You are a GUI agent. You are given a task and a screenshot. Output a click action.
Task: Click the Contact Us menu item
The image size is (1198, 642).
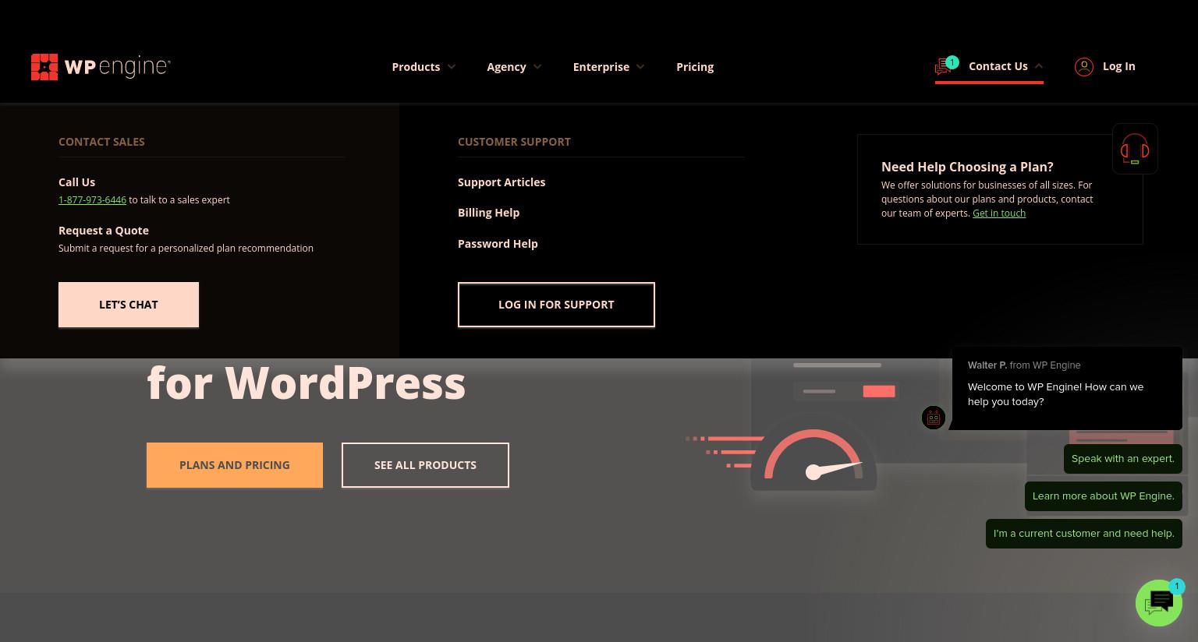pyautogui.click(x=998, y=66)
